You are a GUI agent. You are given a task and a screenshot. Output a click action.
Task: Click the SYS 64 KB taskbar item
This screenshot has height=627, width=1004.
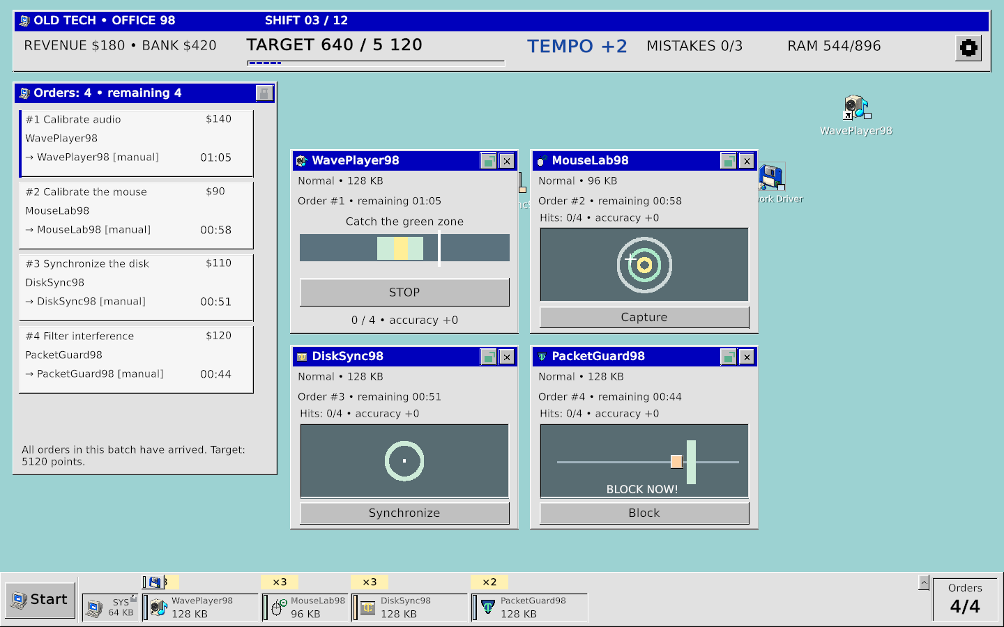click(110, 607)
